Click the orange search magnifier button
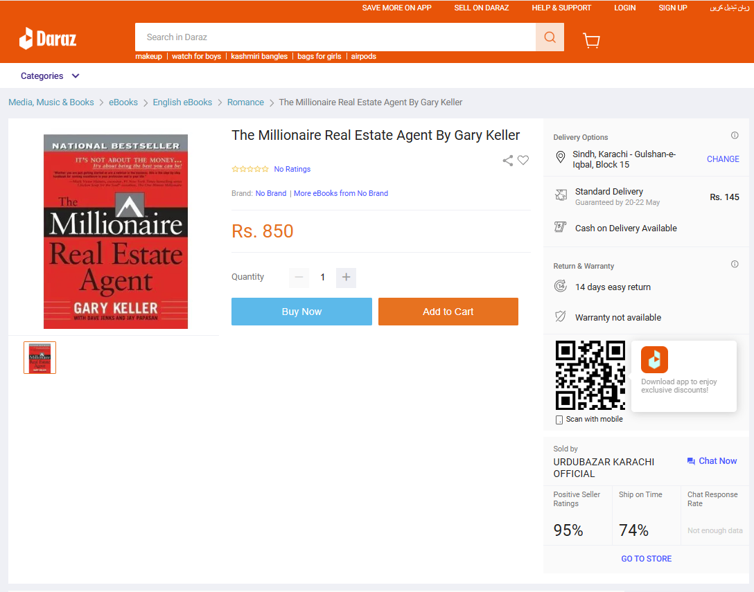The image size is (754, 592). pos(550,37)
